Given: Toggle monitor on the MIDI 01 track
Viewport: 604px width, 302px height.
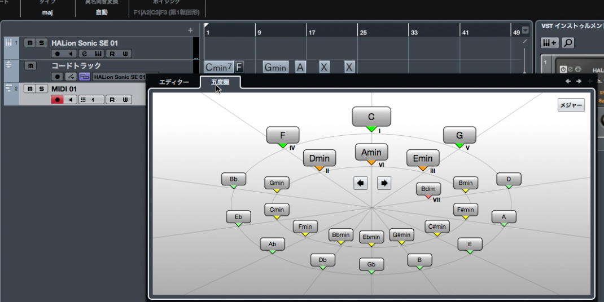Looking at the screenshot, I should pyautogui.click(x=71, y=100).
